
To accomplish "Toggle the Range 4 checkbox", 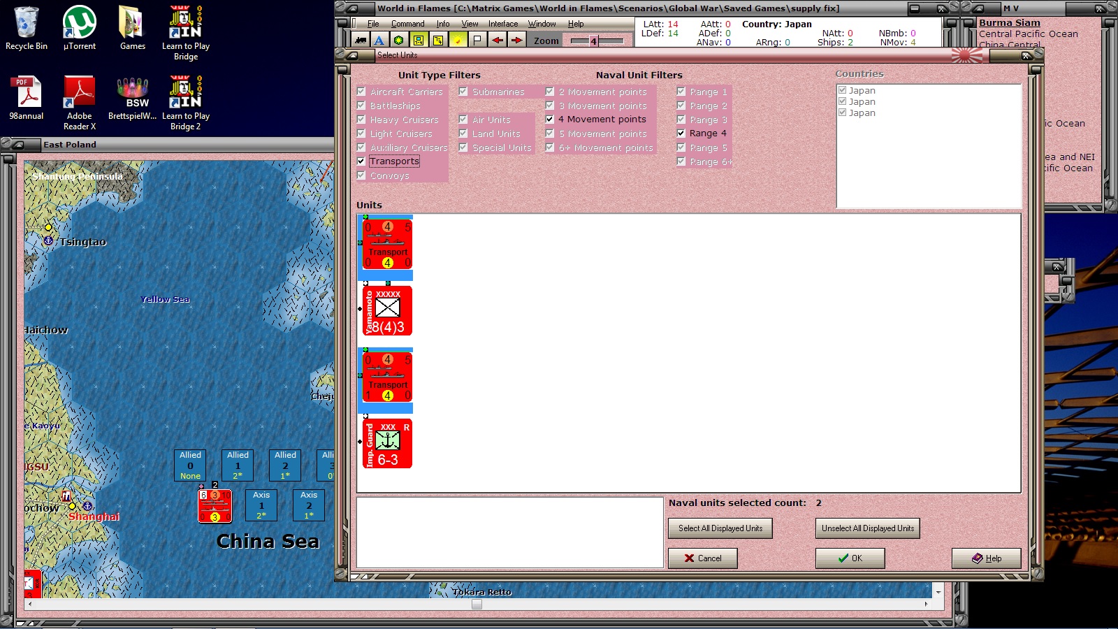I will click(681, 133).
